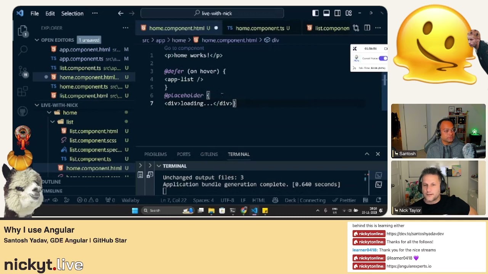Screen dimensions: 488x274
Task: Click the 'src' breadcrumb segment
Action: [x=146, y=40]
